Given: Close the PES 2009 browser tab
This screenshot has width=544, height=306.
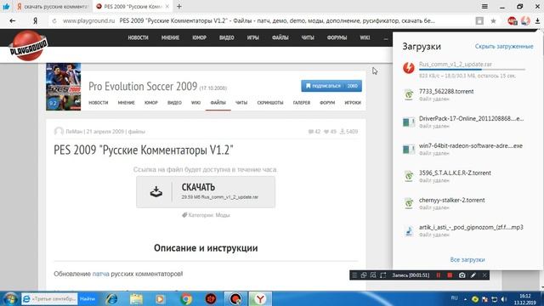Looking at the screenshot, I should point(167,7).
